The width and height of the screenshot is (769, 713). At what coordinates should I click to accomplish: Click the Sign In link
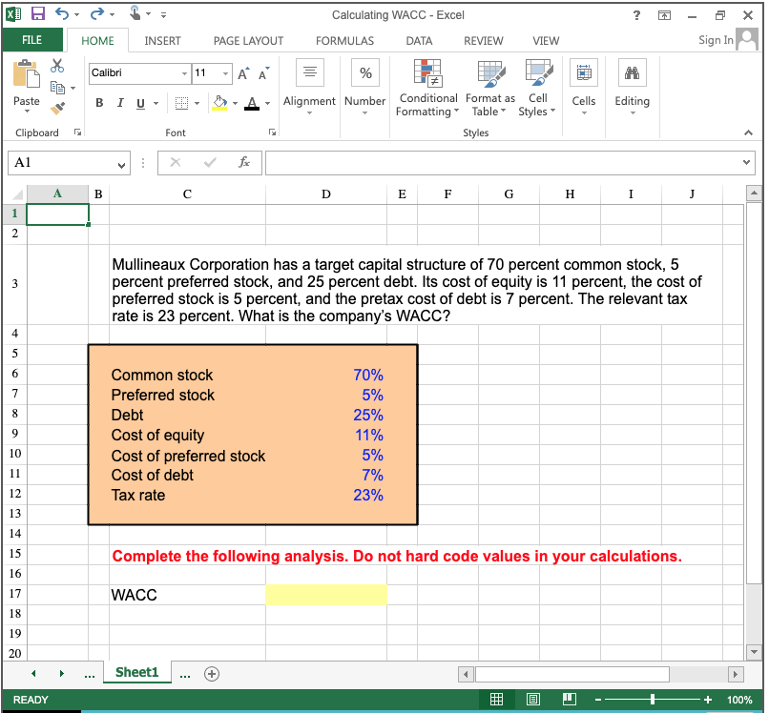coord(715,40)
